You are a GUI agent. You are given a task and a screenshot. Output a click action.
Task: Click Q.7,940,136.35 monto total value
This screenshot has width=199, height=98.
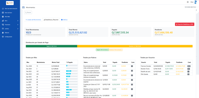(x=56, y=74)
